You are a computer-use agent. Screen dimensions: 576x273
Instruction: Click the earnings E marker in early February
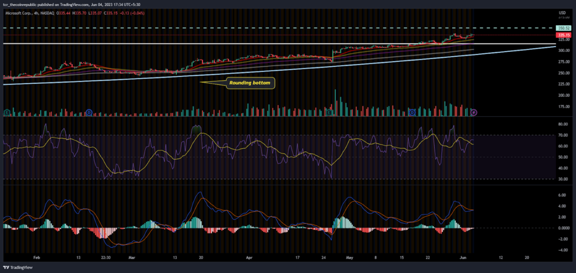point(7,112)
